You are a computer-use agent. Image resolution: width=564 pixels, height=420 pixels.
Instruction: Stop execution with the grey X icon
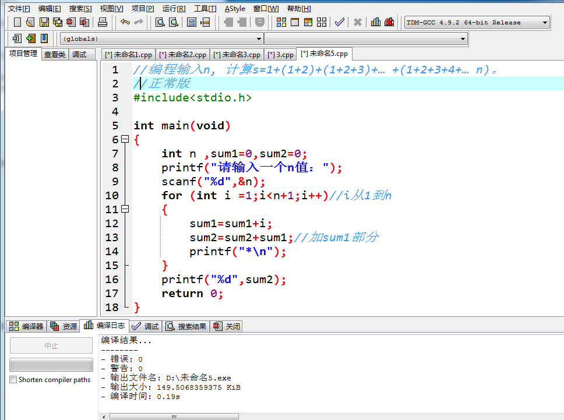pos(358,22)
